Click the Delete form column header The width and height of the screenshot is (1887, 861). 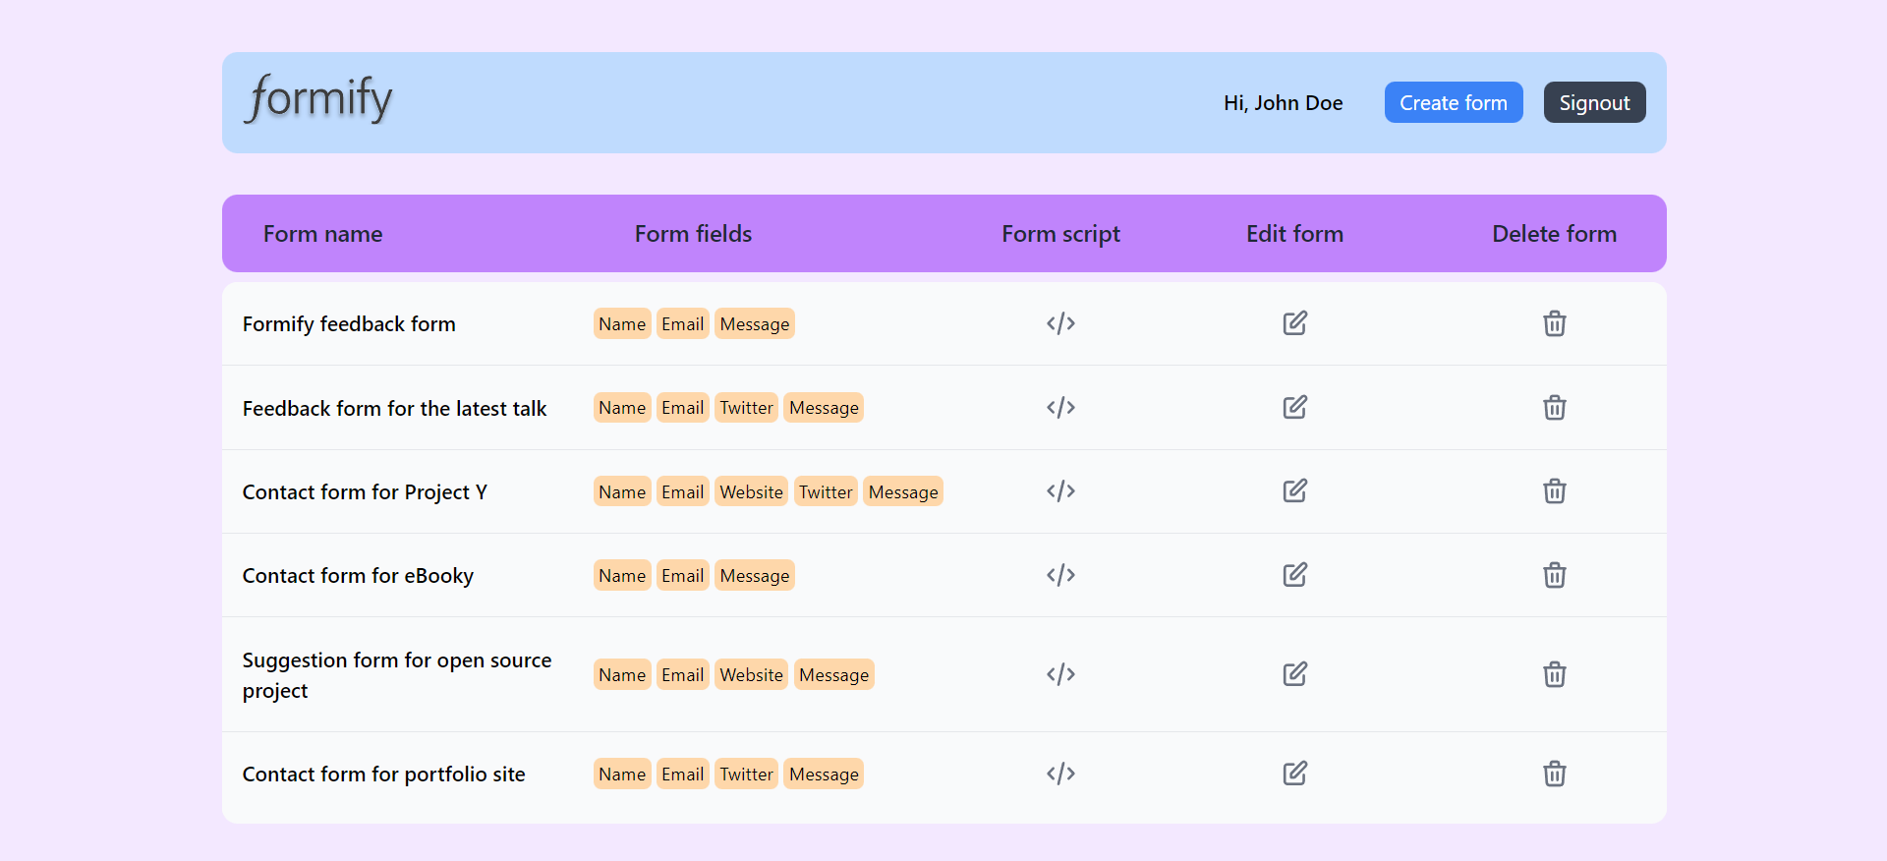click(1554, 234)
